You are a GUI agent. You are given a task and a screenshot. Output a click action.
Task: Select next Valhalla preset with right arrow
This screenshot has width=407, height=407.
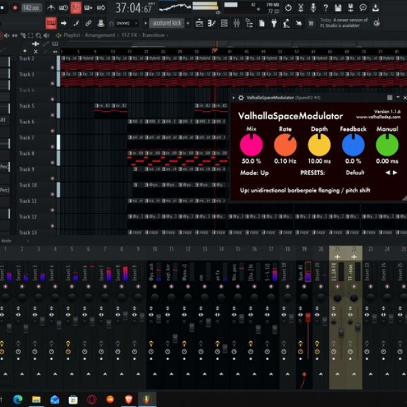(x=395, y=172)
